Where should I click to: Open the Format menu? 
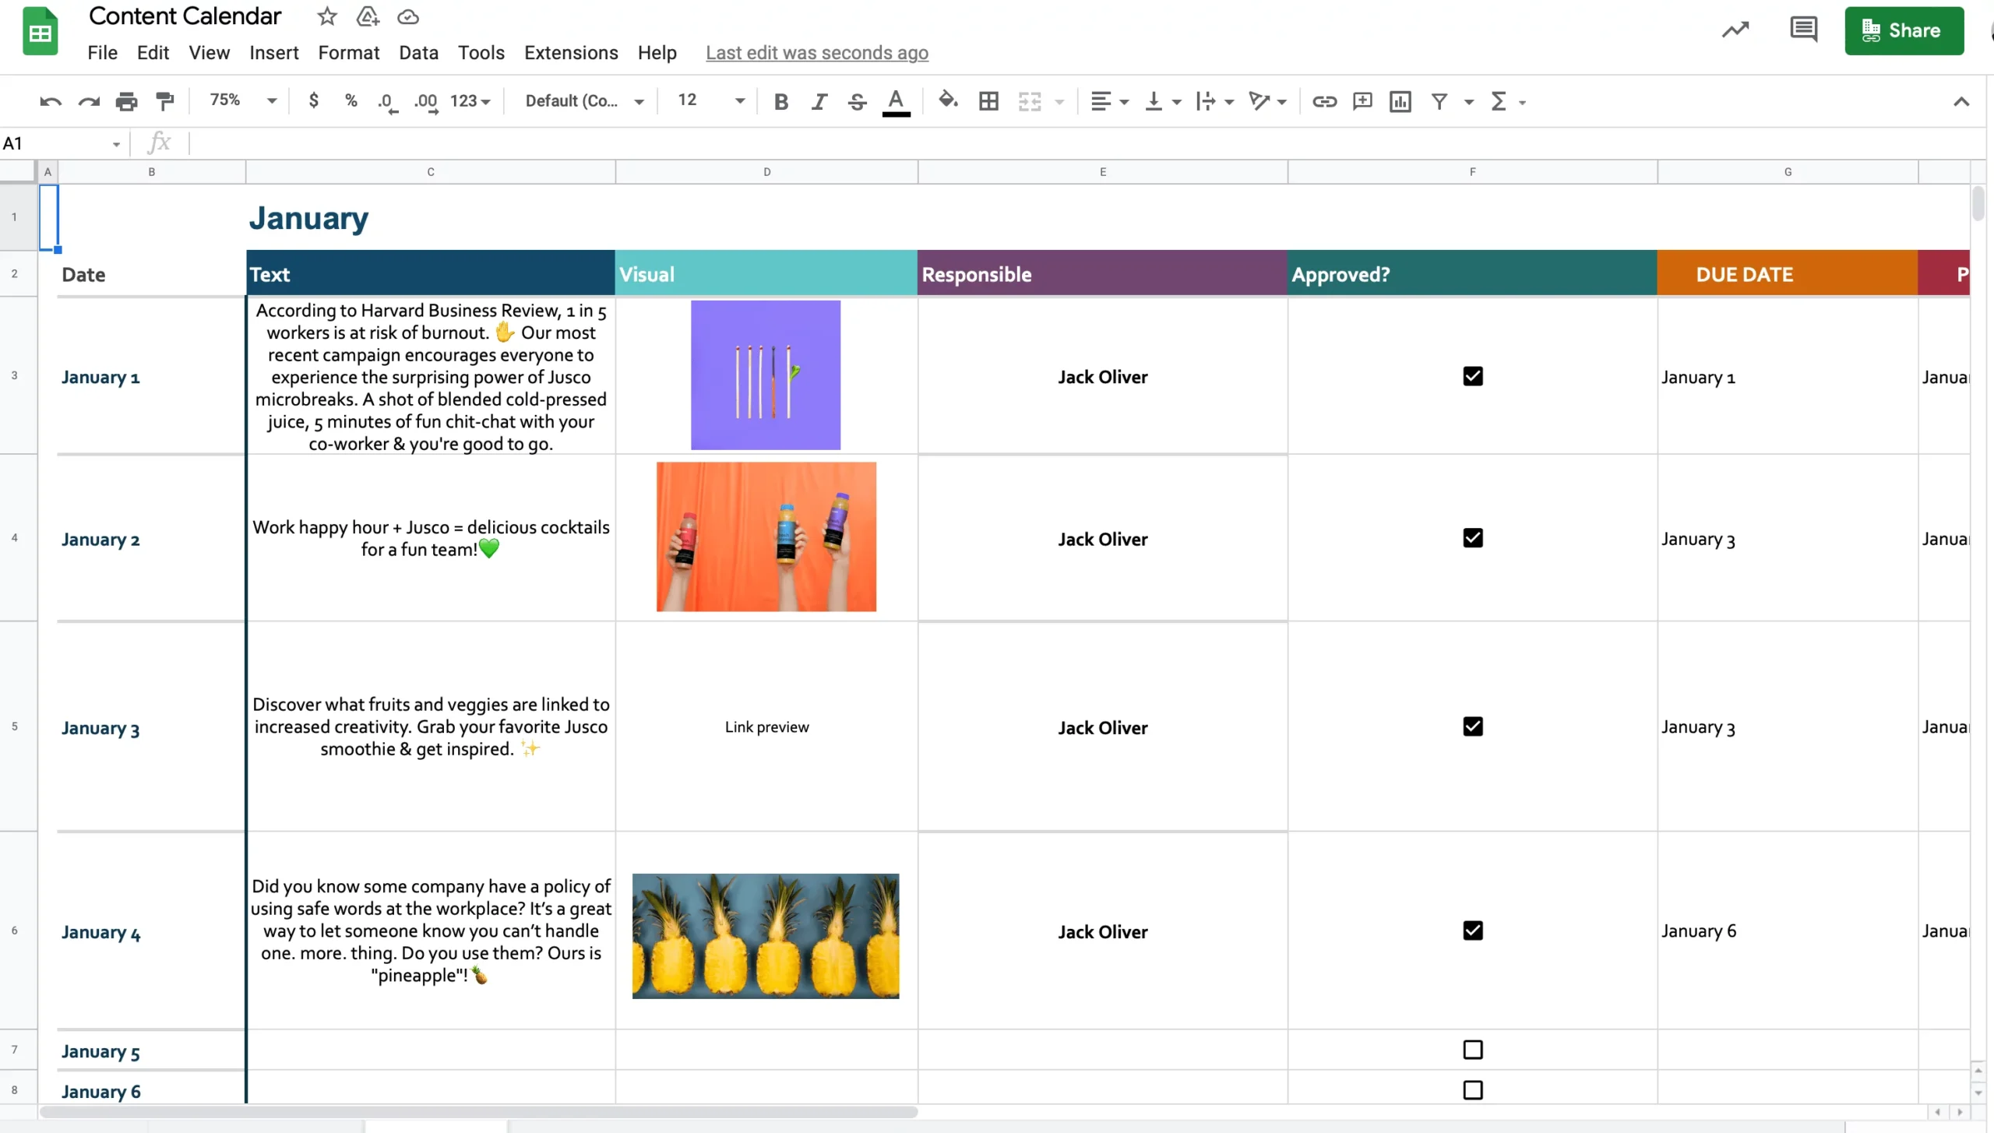click(348, 52)
